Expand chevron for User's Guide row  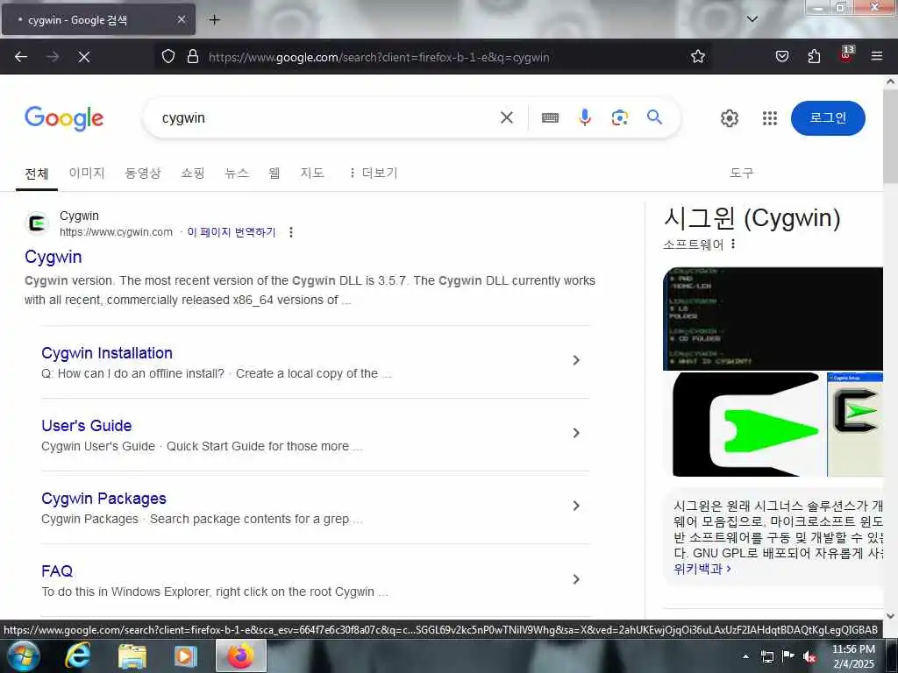[x=576, y=433]
